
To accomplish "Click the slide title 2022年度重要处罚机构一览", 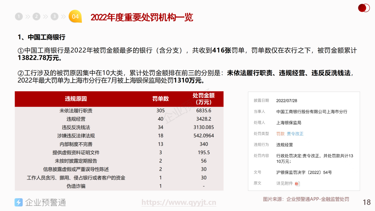I will [142, 17].
